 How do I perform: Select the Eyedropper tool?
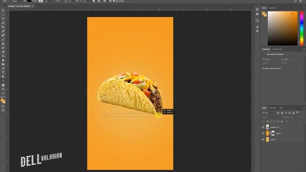[x=3, y=31]
